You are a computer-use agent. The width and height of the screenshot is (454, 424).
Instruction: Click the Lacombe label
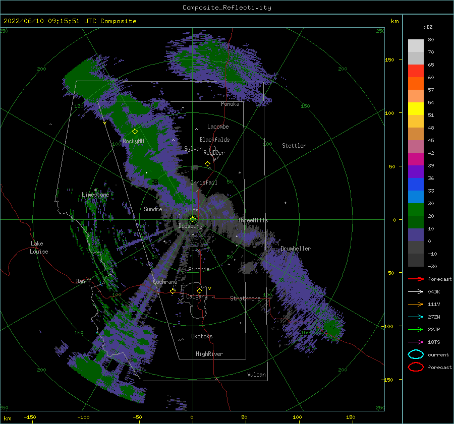(218, 127)
